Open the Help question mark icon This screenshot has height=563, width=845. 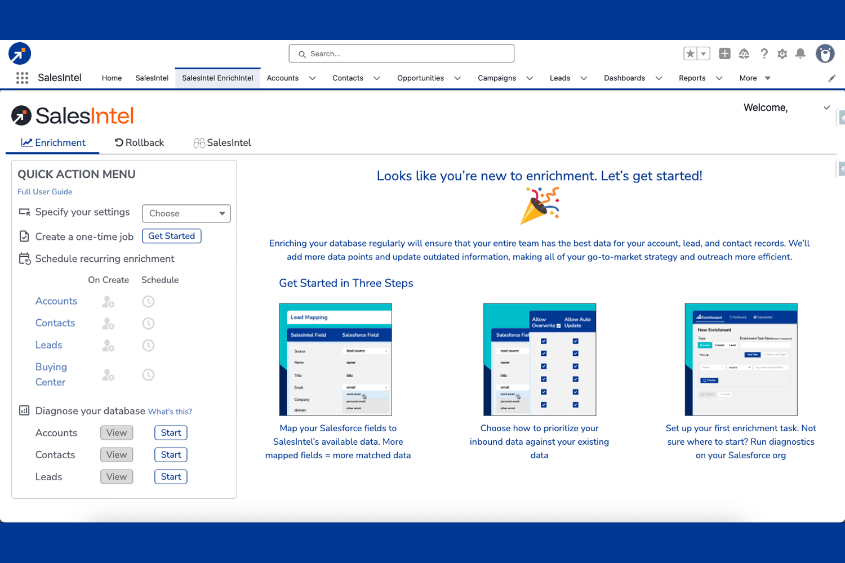(x=764, y=53)
